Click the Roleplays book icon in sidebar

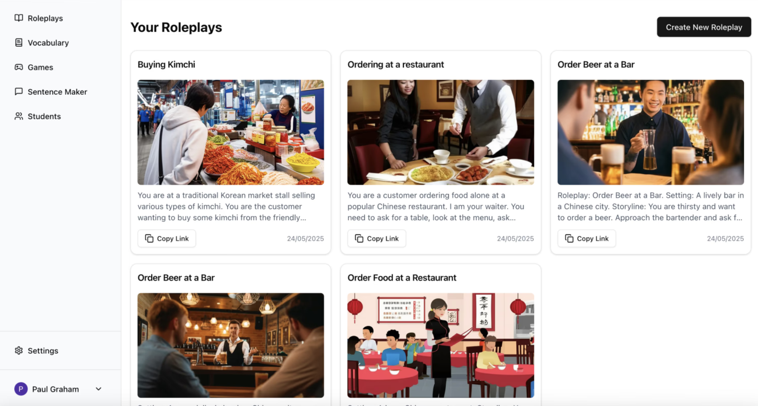pos(19,18)
